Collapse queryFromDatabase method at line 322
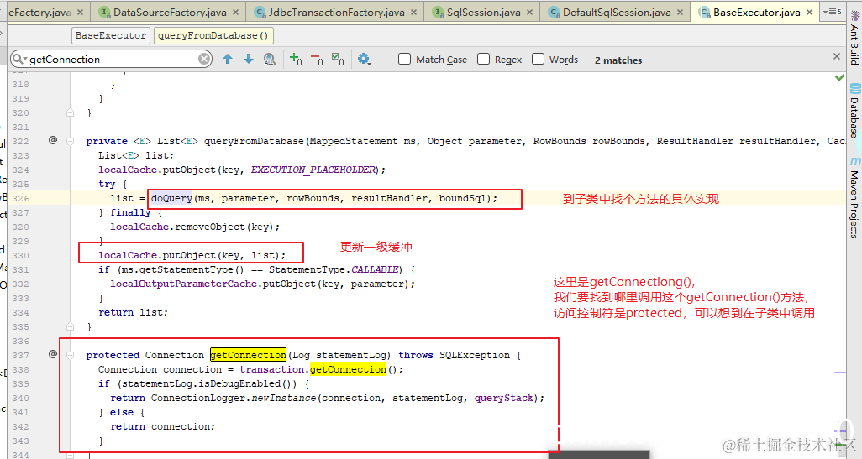Image resolution: width=862 pixels, height=459 pixels. (x=71, y=141)
